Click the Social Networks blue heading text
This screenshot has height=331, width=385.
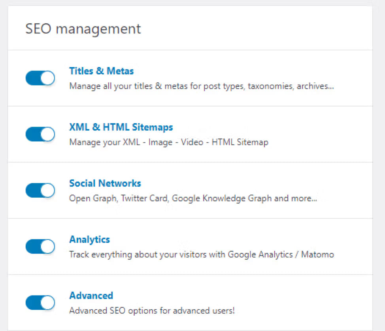point(105,183)
